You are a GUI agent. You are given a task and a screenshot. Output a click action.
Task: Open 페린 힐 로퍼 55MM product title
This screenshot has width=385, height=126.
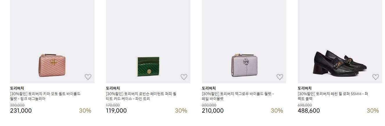pyautogui.click(x=333, y=96)
